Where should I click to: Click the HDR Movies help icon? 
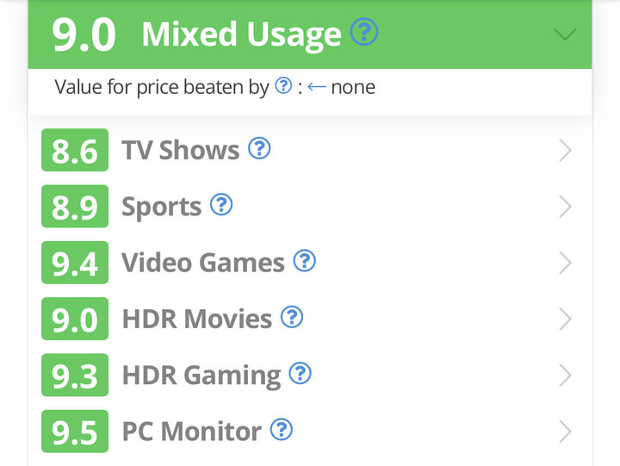(292, 317)
